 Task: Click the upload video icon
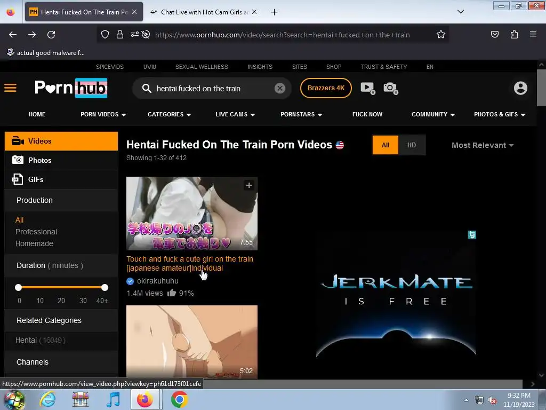point(368,88)
